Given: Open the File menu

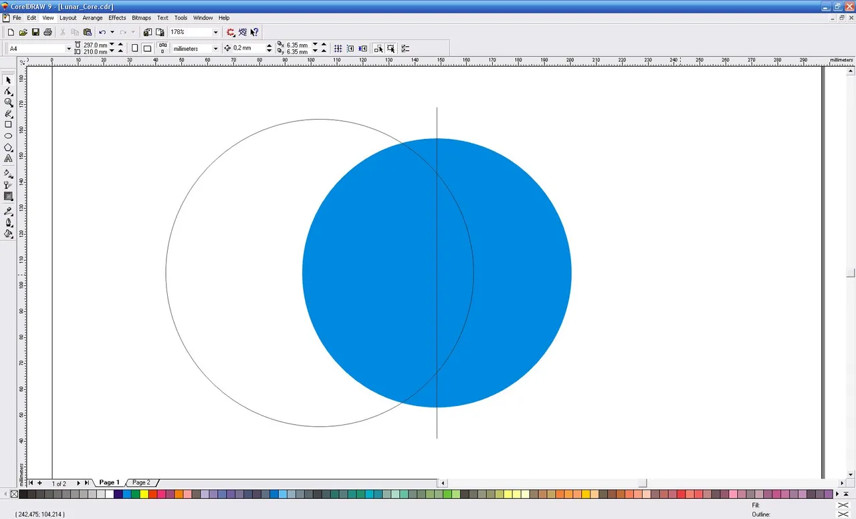Looking at the screenshot, I should [17, 18].
